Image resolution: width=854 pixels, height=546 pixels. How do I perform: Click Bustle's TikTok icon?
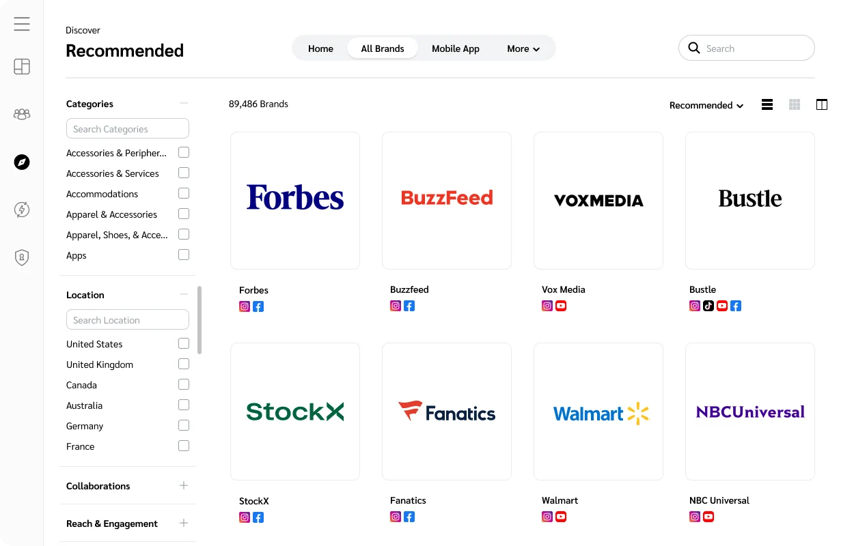coord(708,305)
